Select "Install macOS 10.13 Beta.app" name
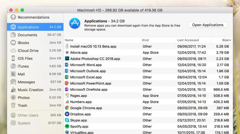Screen dimensions: 240x134 93,46
